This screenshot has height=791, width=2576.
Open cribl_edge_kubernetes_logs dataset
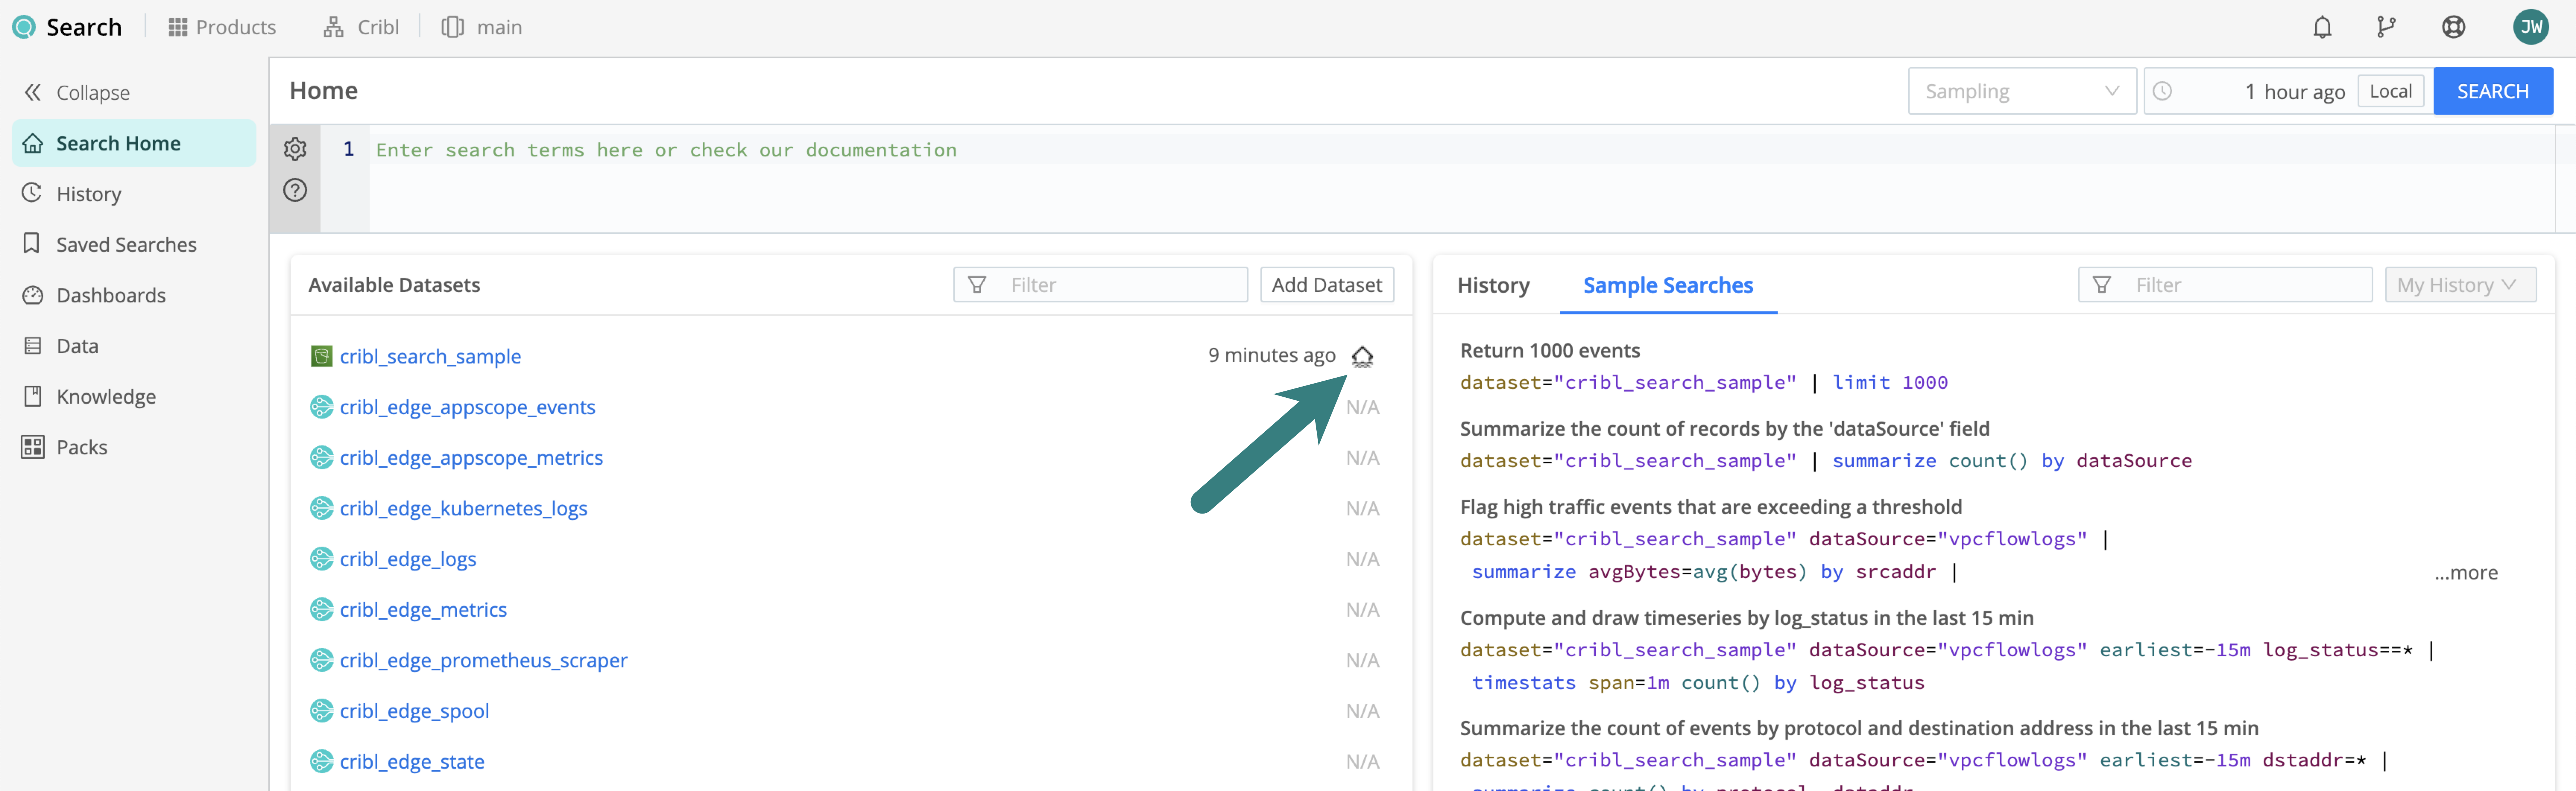tap(463, 508)
